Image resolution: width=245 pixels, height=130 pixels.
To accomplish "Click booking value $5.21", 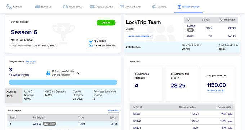I will 196,114.
